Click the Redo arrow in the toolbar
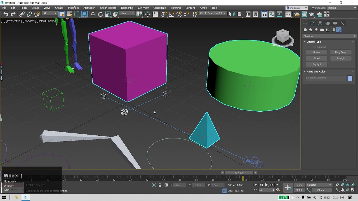This screenshot has width=358, height=201. tap(13, 14)
